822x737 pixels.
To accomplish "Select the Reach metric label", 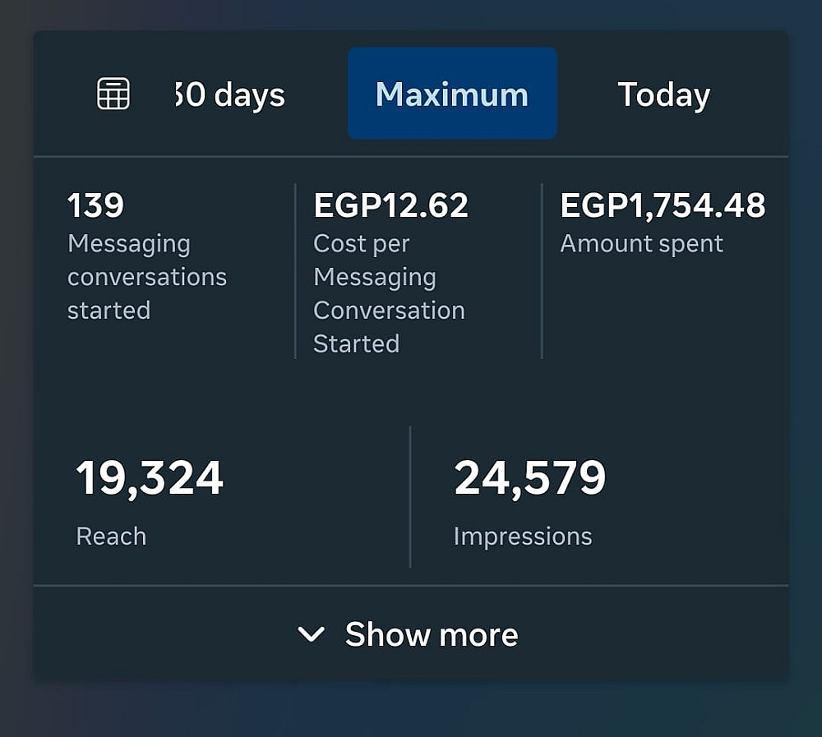I will (x=111, y=536).
